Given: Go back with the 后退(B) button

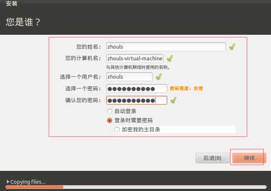Looking at the screenshot, I should point(212,158).
